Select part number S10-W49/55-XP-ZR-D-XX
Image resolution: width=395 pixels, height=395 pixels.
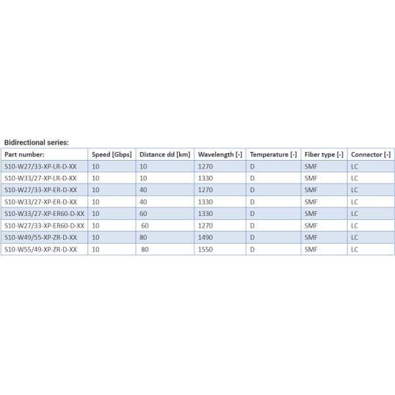(41, 237)
